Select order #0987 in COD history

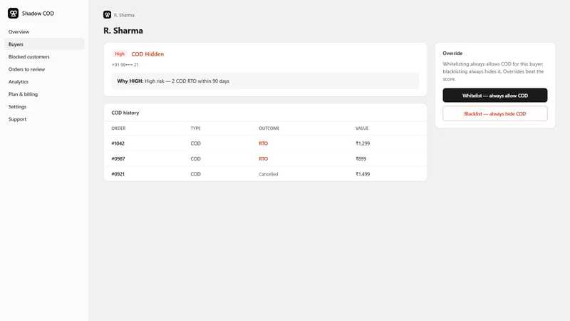(x=118, y=158)
